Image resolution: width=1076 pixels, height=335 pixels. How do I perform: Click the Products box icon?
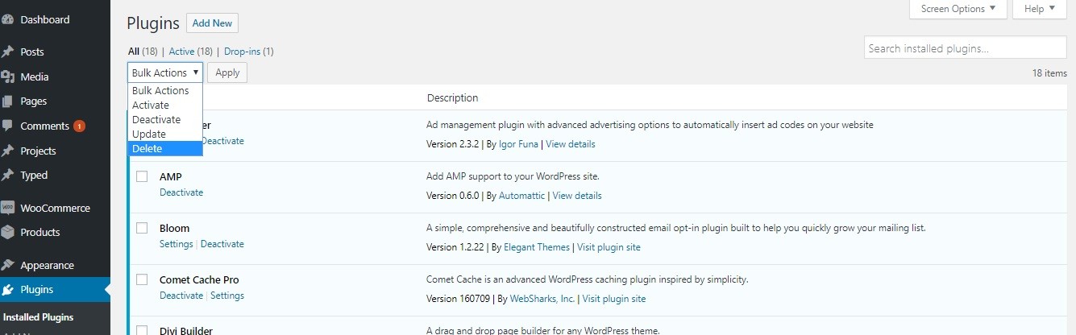(x=7, y=232)
